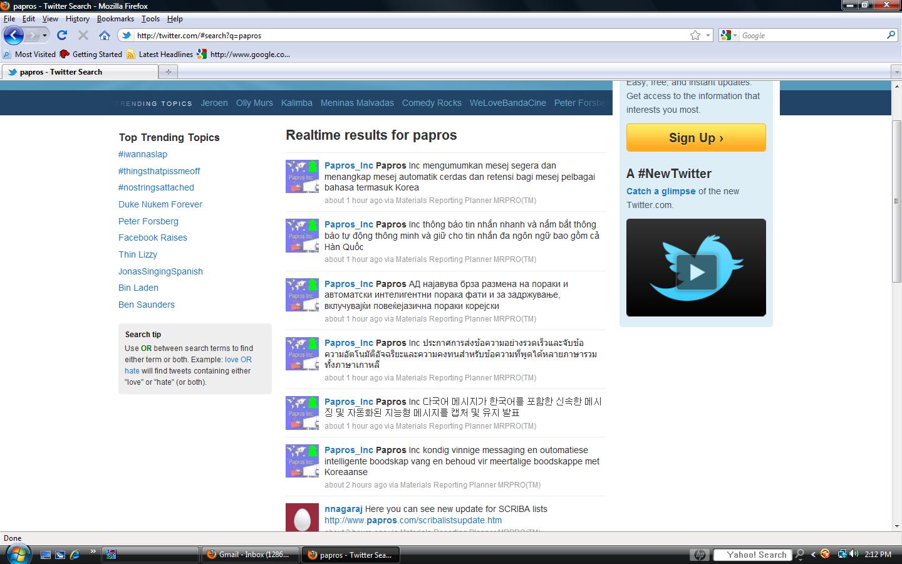Click the volume speaker tray icon
The width and height of the screenshot is (902, 564).
tap(854, 554)
